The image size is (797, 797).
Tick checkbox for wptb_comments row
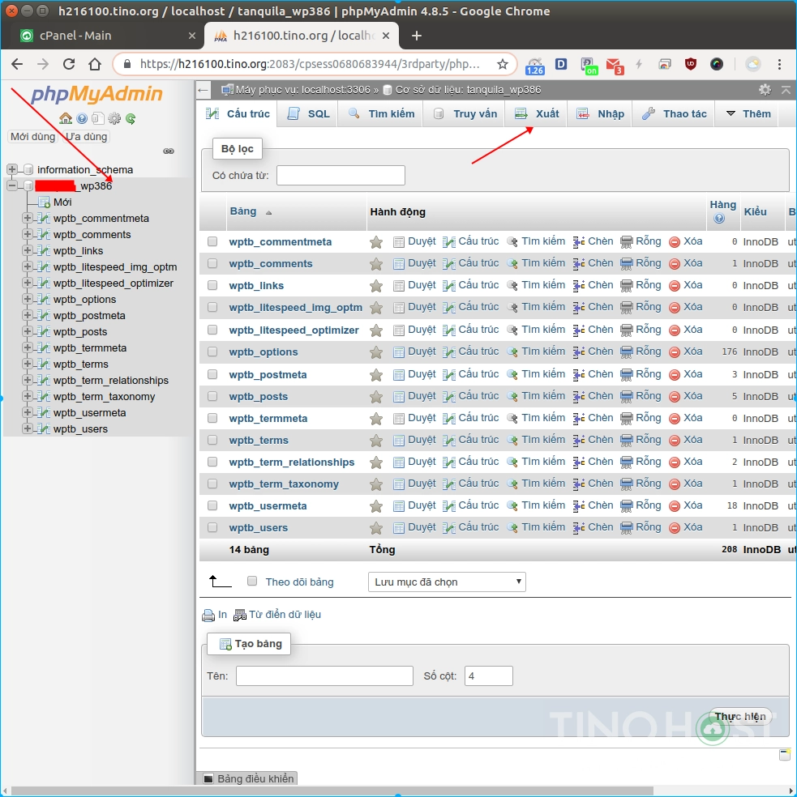[212, 263]
